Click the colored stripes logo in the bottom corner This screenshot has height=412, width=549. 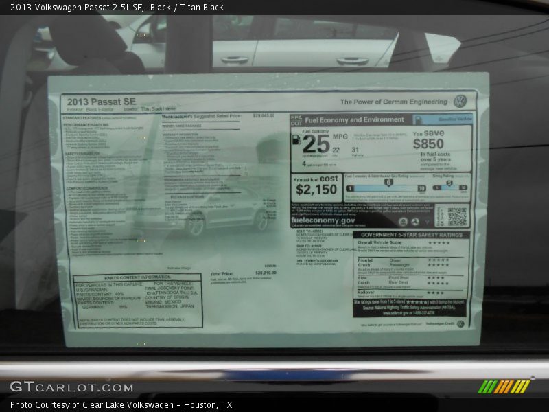tap(504, 387)
